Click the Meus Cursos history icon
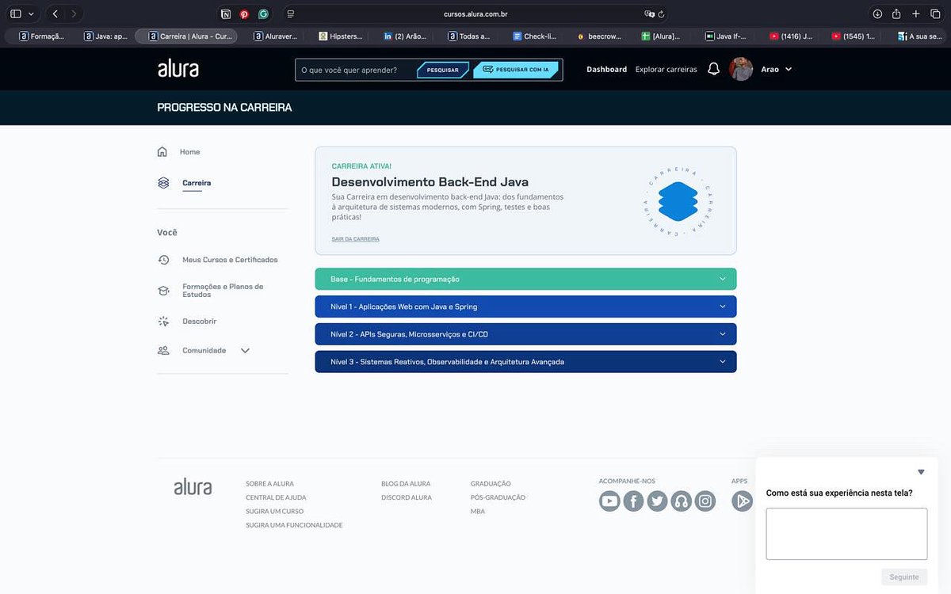 pos(163,260)
